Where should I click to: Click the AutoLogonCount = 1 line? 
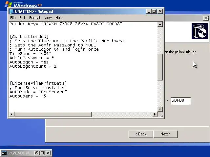[x=33, y=66]
